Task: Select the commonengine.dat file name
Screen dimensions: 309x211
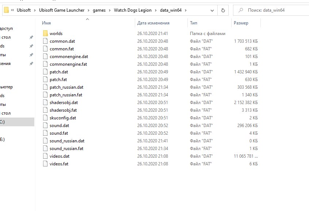Action: (69, 57)
